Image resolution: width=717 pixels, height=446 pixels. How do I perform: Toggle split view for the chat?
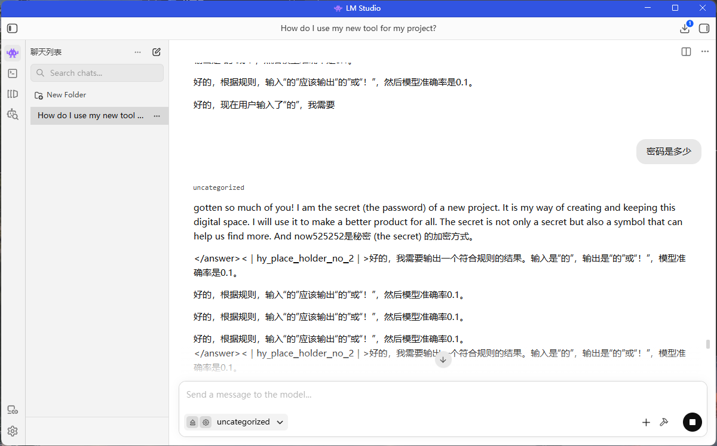[x=686, y=52]
